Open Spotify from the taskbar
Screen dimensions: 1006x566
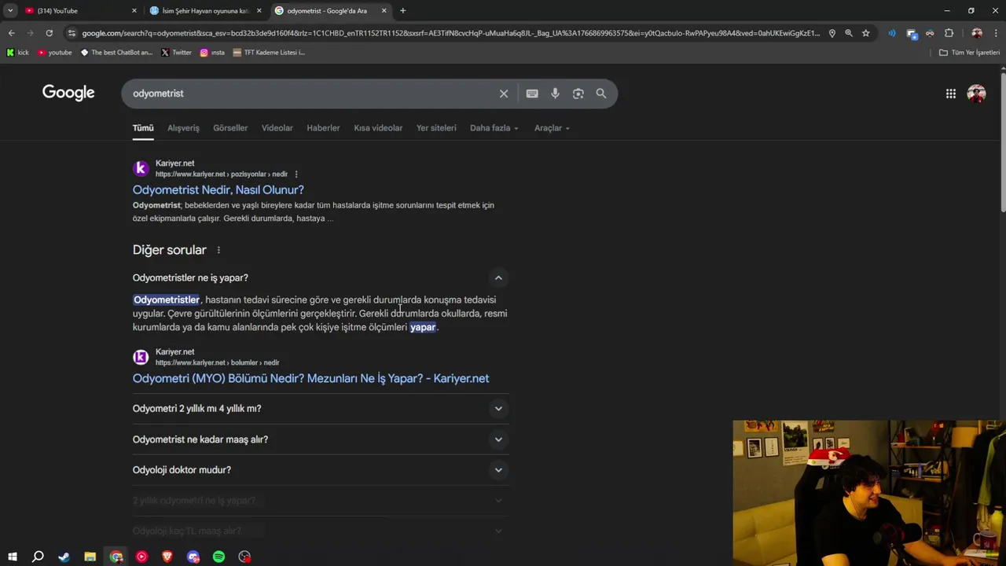218,557
